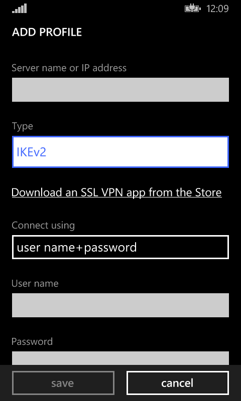Open the Connect using dropdown
This screenshot has width=241, height=401.
click(x=120, y=247)
